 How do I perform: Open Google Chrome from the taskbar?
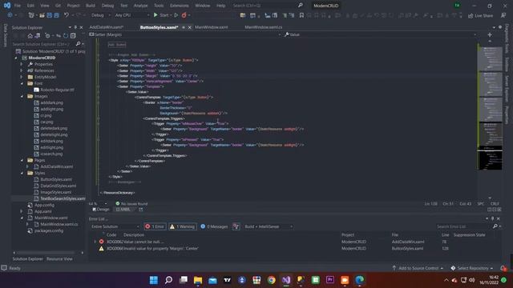271,280
